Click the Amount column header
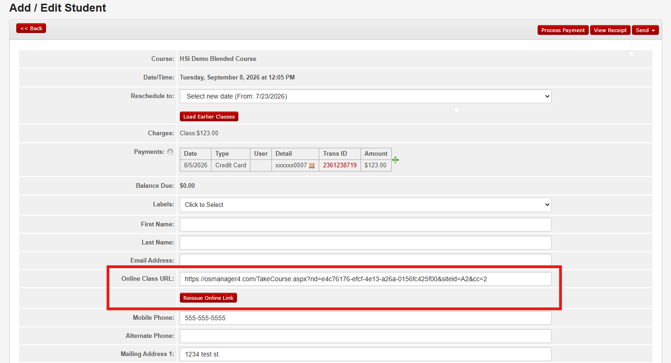The width and height of the screenshot is (671, 363). coord(376,153)
